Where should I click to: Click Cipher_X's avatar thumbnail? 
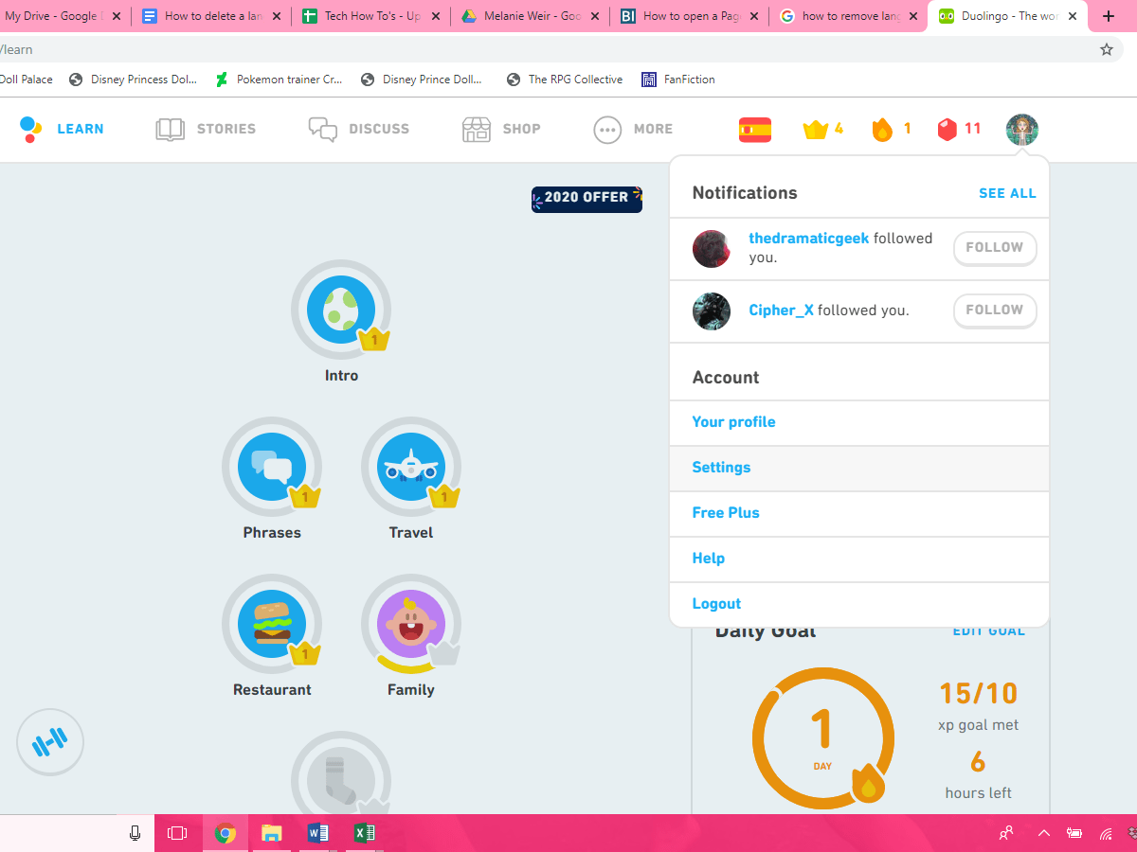point(712,311)
